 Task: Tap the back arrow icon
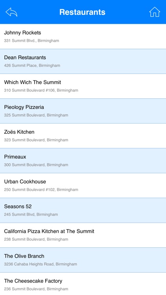click(x=11, y=12)
